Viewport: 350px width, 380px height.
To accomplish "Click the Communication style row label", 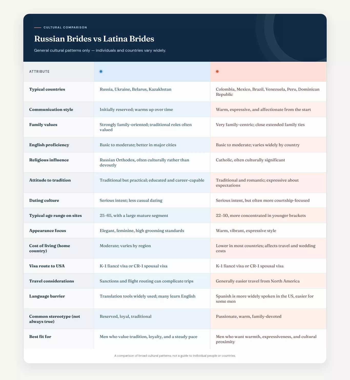I will coord(51,110).
